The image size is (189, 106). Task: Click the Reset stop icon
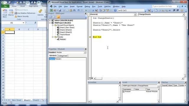93,11
